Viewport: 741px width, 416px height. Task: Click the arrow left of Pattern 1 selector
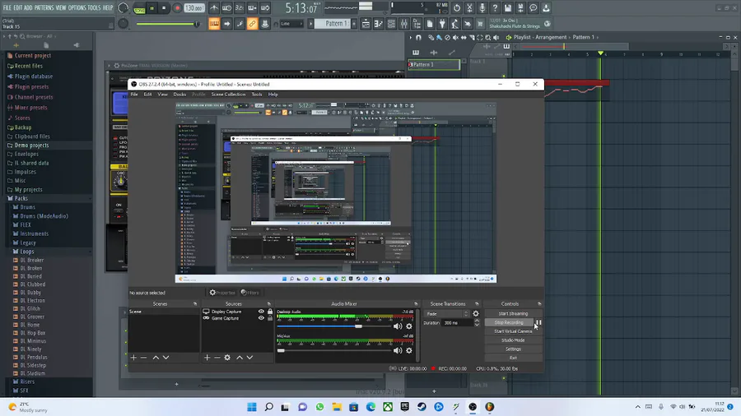coord(311,24)
